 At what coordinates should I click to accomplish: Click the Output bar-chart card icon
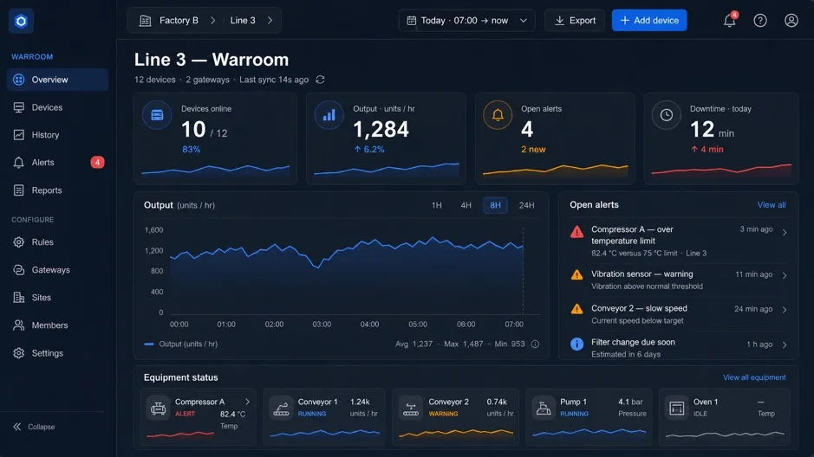tap(329, 115)
